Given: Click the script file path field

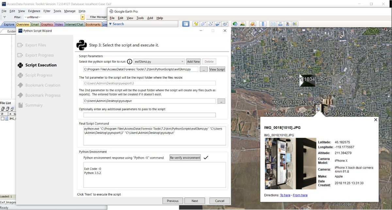Looking at the screenshot, I should pos(141,69).
